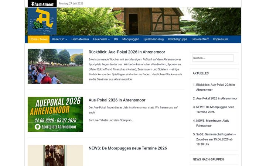Click the location pin on Auepokal banner
Viewport: 266px width, 166px height.
click(37, 127)
